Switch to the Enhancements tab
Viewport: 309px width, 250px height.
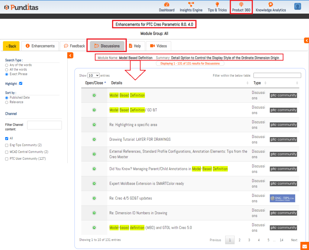(40, 46)
